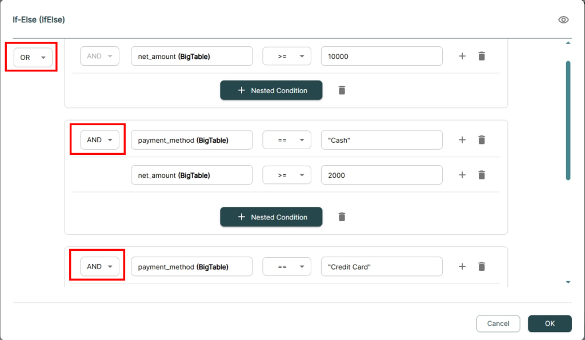Open AND dropdown beside "Cash" condition
The image size is (585, 340).
[x=99, y=140]
